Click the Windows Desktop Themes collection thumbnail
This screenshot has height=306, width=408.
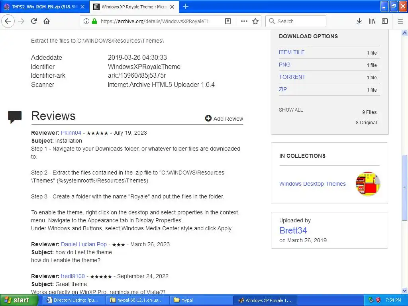[368, 184]
